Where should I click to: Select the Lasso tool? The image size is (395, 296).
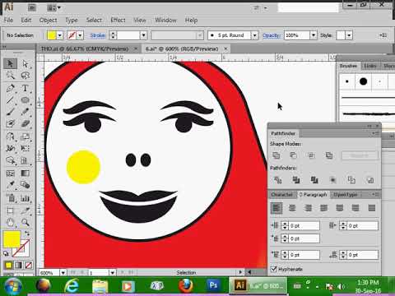(x=26, y=75)
